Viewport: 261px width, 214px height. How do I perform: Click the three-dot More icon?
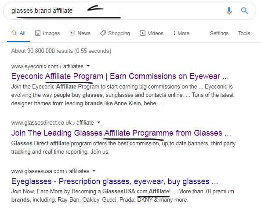coord(174,33)
